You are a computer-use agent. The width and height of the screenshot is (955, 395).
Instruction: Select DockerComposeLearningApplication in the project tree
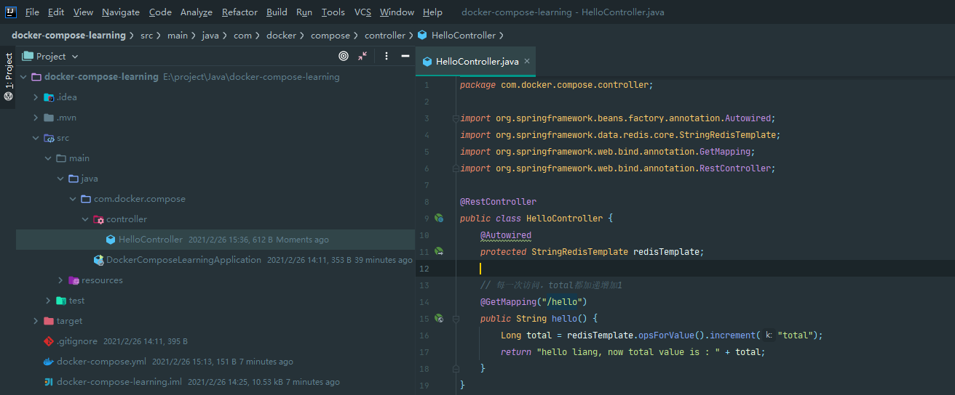click(x=183, y=260)
